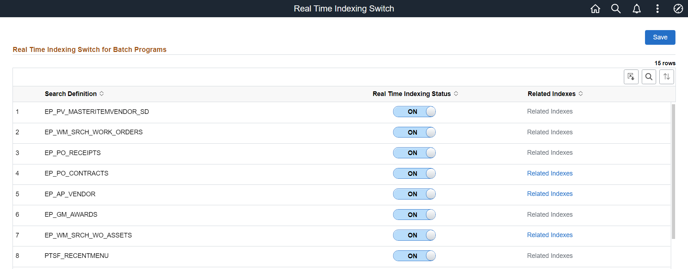Select the EP_GM_AWARDS cell
Viewport: 688px width, 269px height.
coord(71,215)
